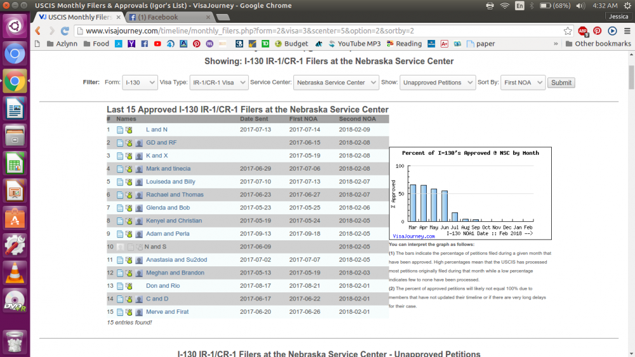Launch Chromium browser from the dock
Image resolution: width=635 pixels, height=357 pixels.
15,54
